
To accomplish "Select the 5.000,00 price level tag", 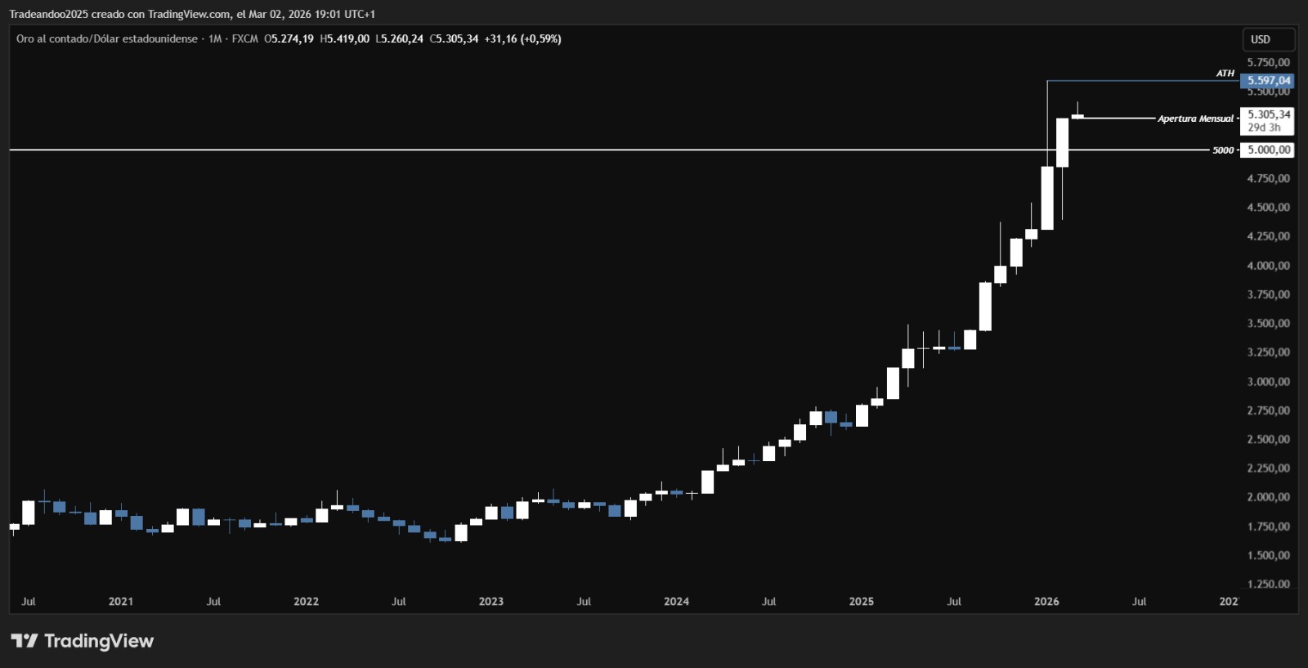I will [1268, 150].
